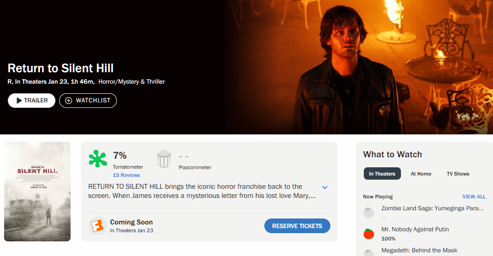Click the Reserve Tickets button
The width and height of the screenshot is (493, 256).
pyautogui.click(x=297, y=226)
